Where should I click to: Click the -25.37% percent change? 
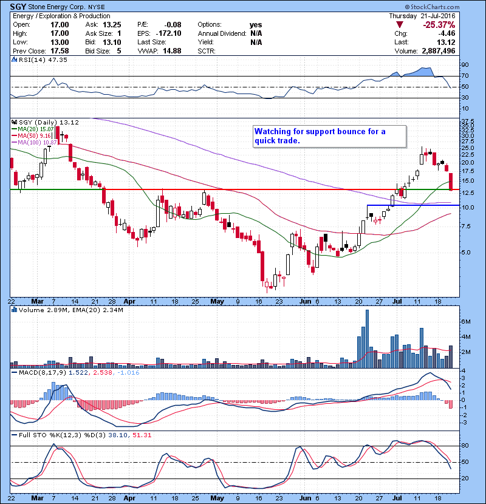[439, 25]
